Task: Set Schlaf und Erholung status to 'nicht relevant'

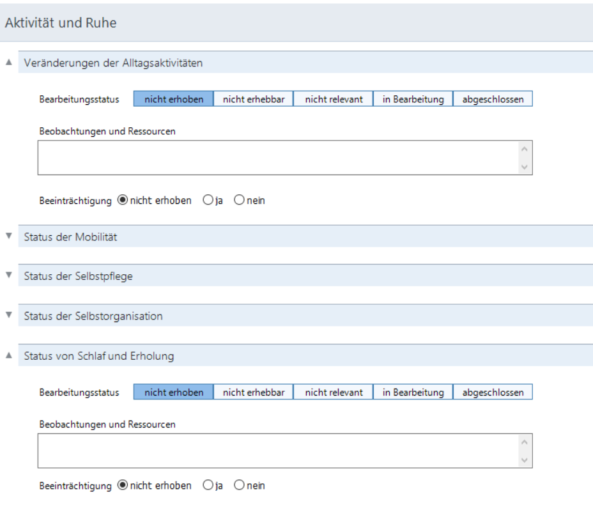Action: pos(333,392)
